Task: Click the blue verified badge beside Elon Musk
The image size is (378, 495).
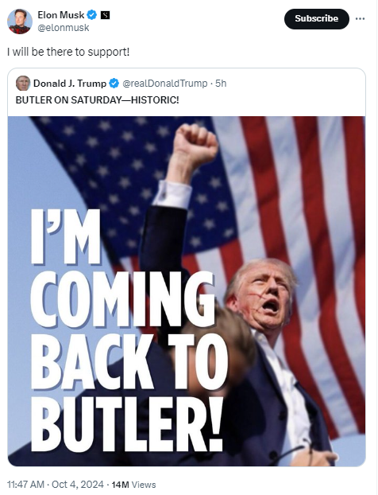Action: point(92,15)
